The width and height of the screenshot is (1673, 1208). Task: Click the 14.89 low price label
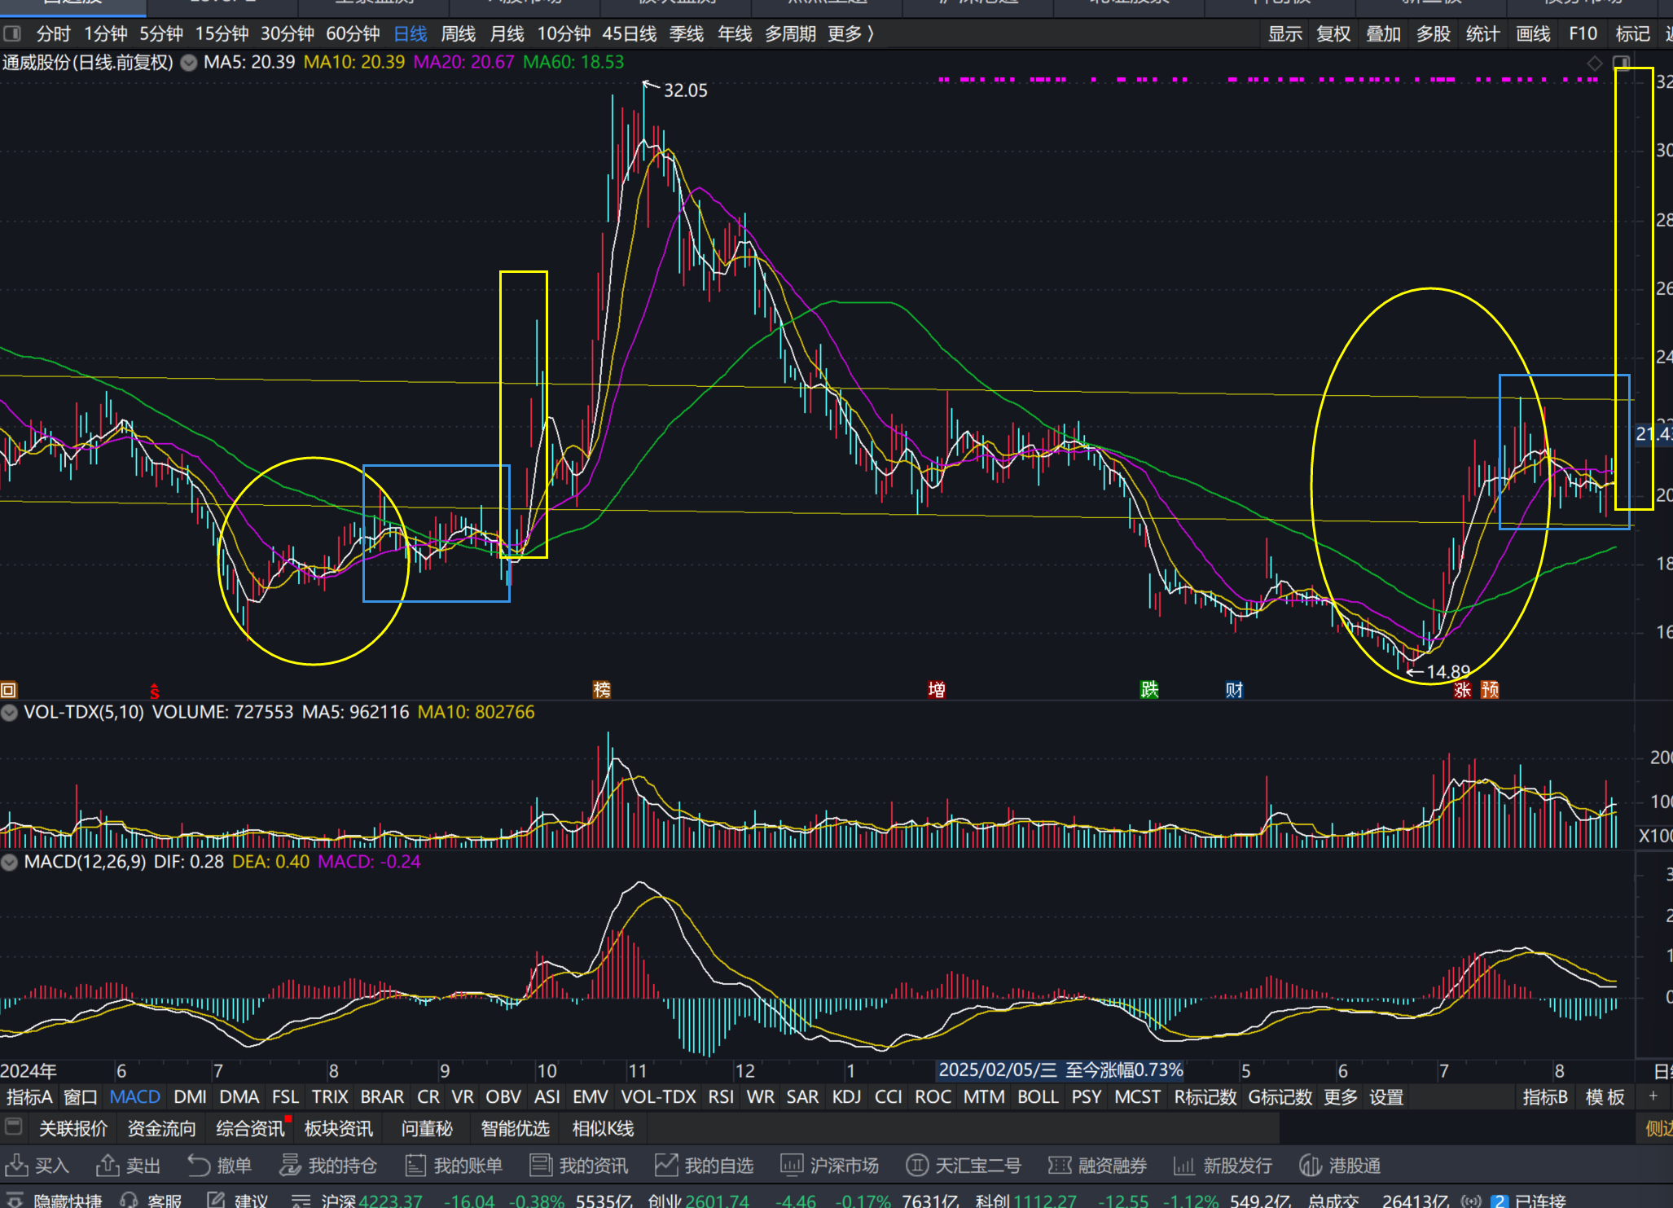[1447, 672]
